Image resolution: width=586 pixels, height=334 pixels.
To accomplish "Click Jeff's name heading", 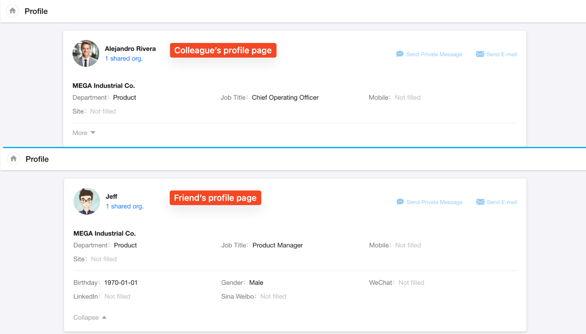I will [x=111, y=197].
